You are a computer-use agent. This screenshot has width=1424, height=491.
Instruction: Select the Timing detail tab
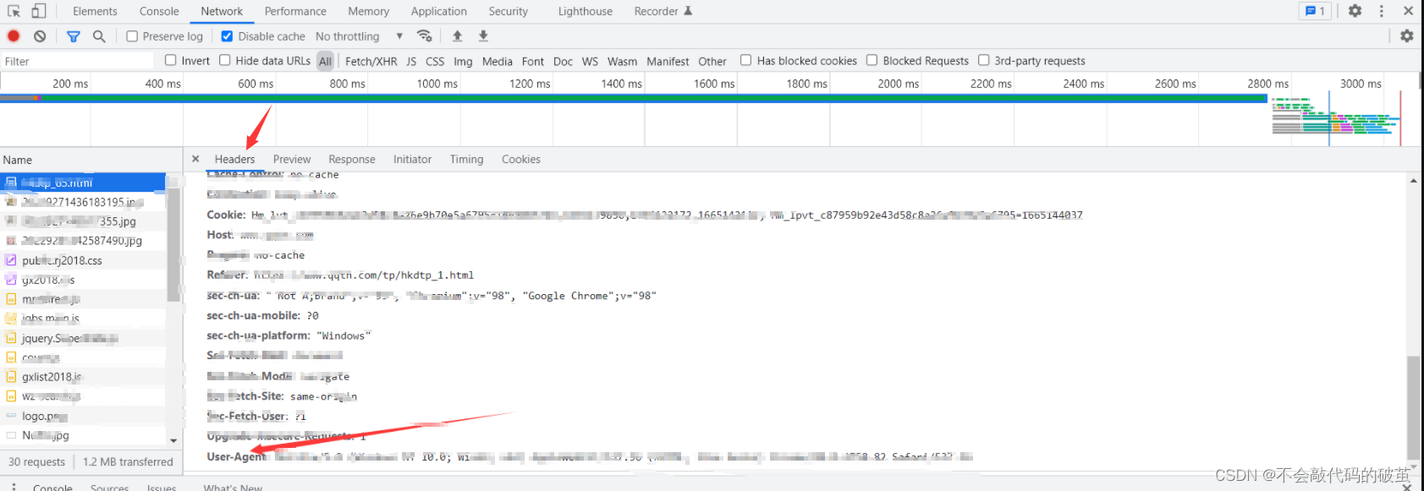[466, 159]
